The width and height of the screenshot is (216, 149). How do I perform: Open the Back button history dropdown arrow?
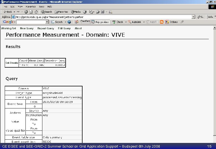[14, 12]
